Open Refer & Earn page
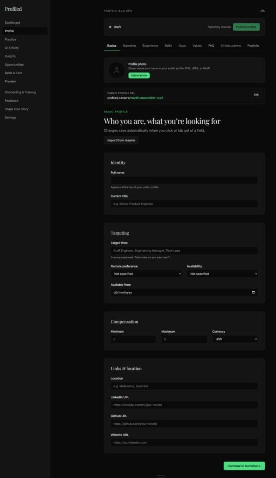 [x=14, y=73]
